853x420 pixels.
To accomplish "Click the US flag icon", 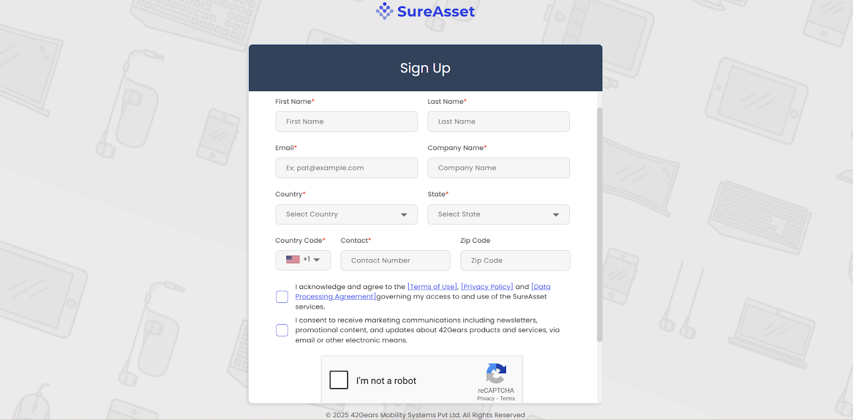I will tap(293, 260).
